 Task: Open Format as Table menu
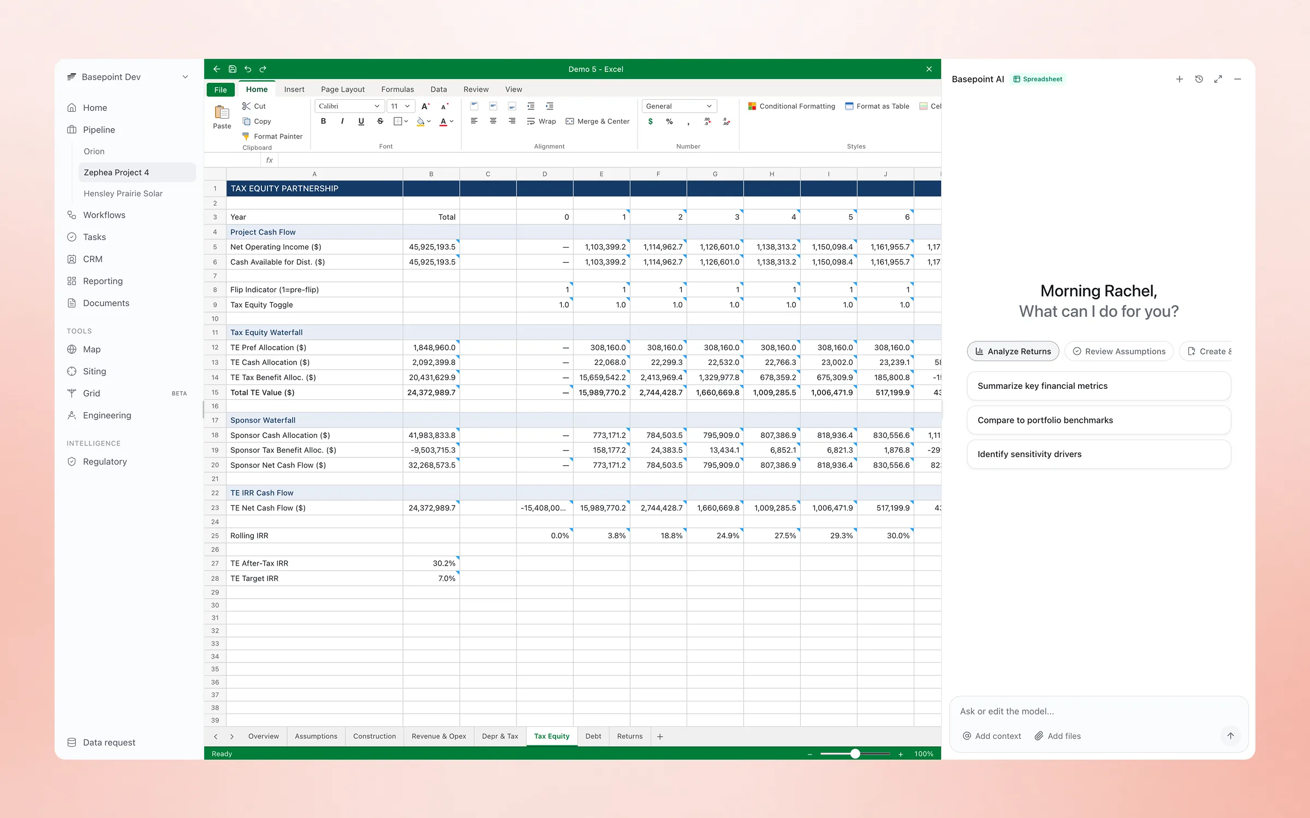coord(877,106)
